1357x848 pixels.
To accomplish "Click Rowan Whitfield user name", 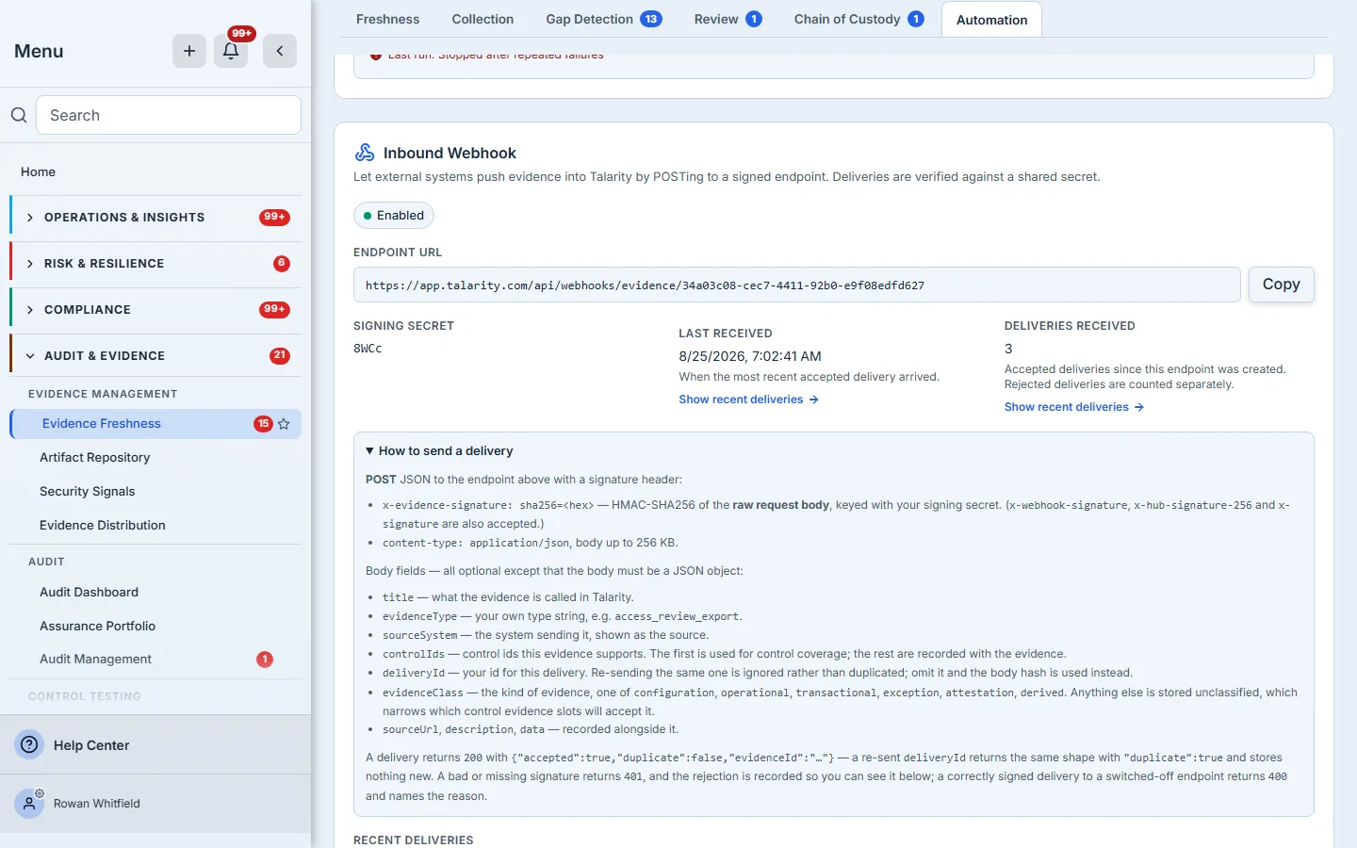I will click(96, 804).
